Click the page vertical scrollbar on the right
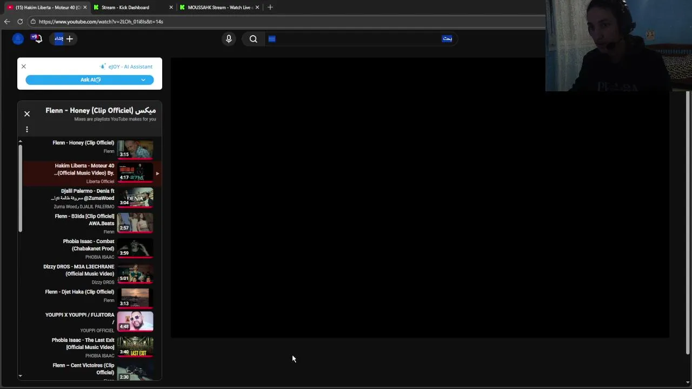Screen dimensions: 692x389 (688, 223)
